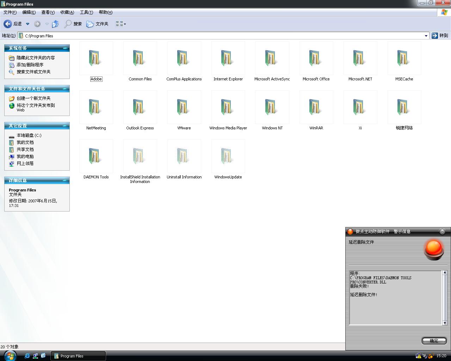Click the red alarm light icon
Image resolution: width=451 pixels, height=361 pixels.
[x=434, y=249]
